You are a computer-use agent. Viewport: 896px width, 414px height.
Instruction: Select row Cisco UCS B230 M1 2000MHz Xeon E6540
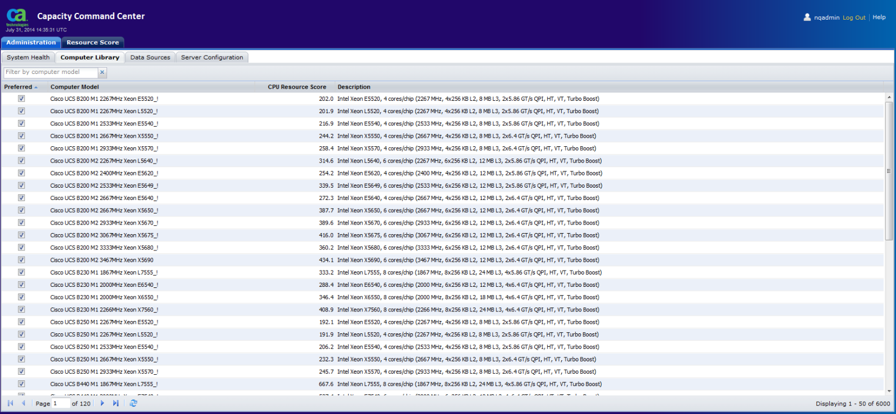[442, 285]
